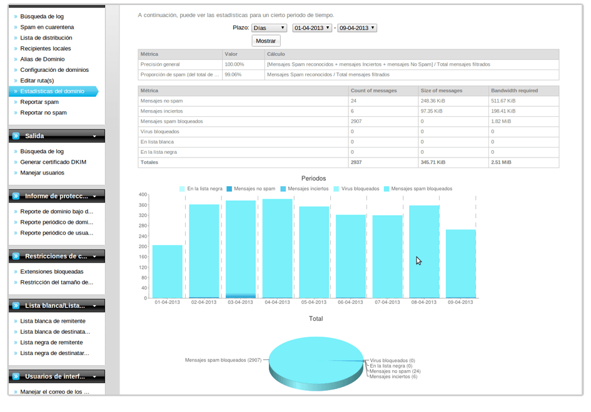
Task: Open Reportar no spam page
Action: click(43, 113)
